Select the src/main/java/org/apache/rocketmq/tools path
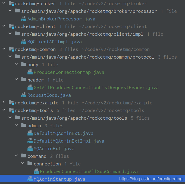 point(74,118)
